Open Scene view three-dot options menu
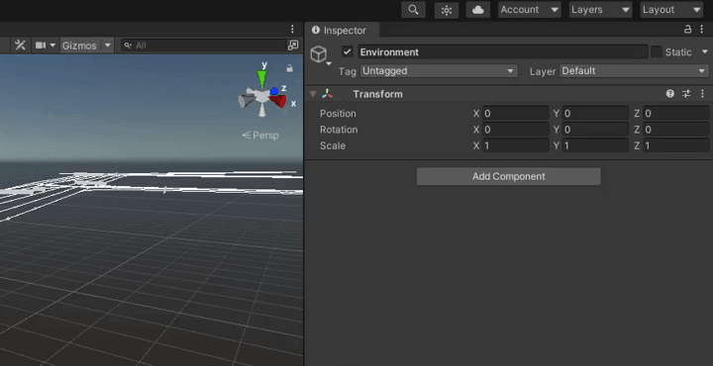Image resolution: width=713 pixels, height=366 pixels. (292, 30)
